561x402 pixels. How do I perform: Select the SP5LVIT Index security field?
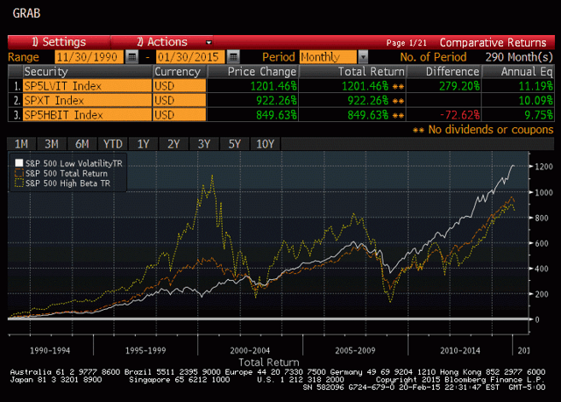[x=88, y=86]
